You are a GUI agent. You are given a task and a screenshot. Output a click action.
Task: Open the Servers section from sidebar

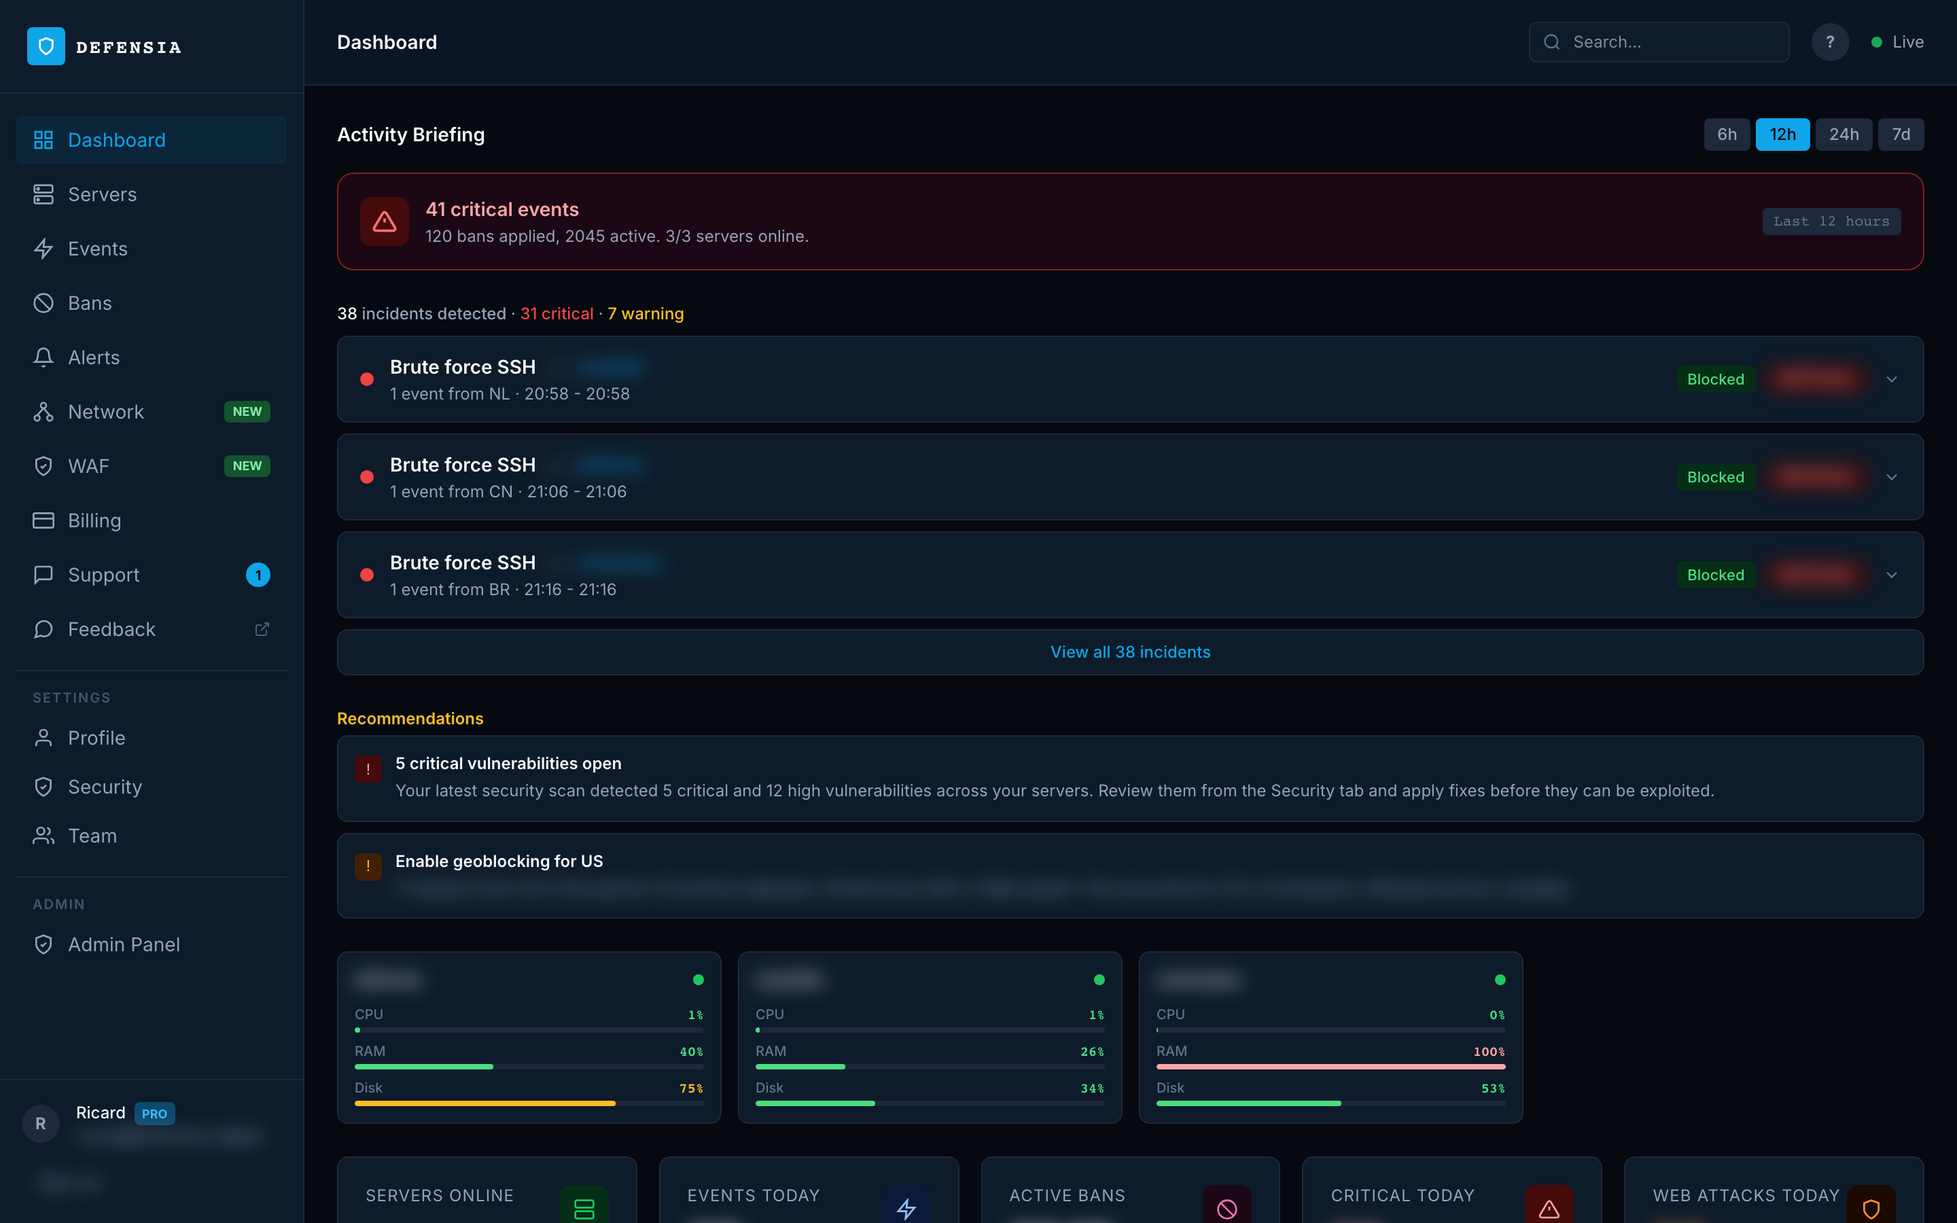pos(102,194)
